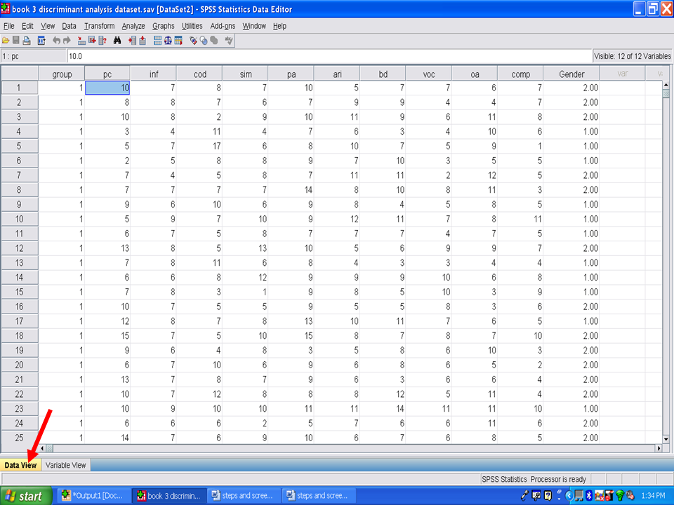Click the Undo arrow icon
The width and height of the screenshot is (674, 505).
[57, 41]
